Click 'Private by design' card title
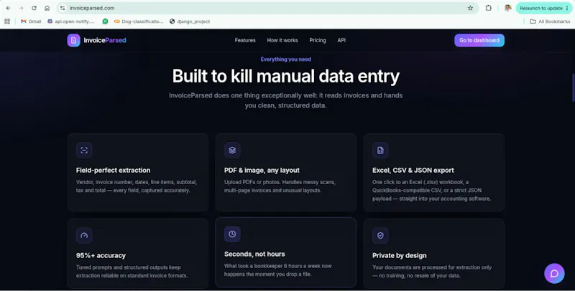The width and height of the screenshot is (575, 291). (x=400, y=256)
